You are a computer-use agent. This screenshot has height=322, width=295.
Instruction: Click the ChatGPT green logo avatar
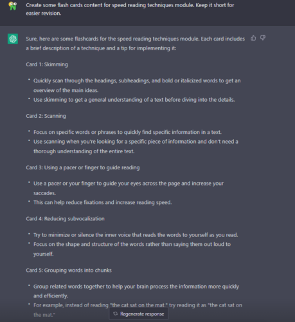click(13, 39)
